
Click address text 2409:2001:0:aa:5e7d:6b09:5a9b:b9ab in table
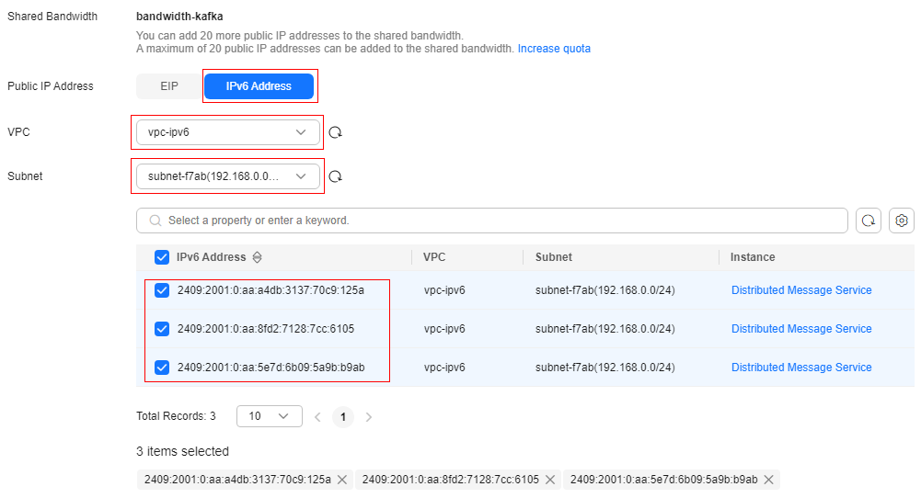[271, 368]
